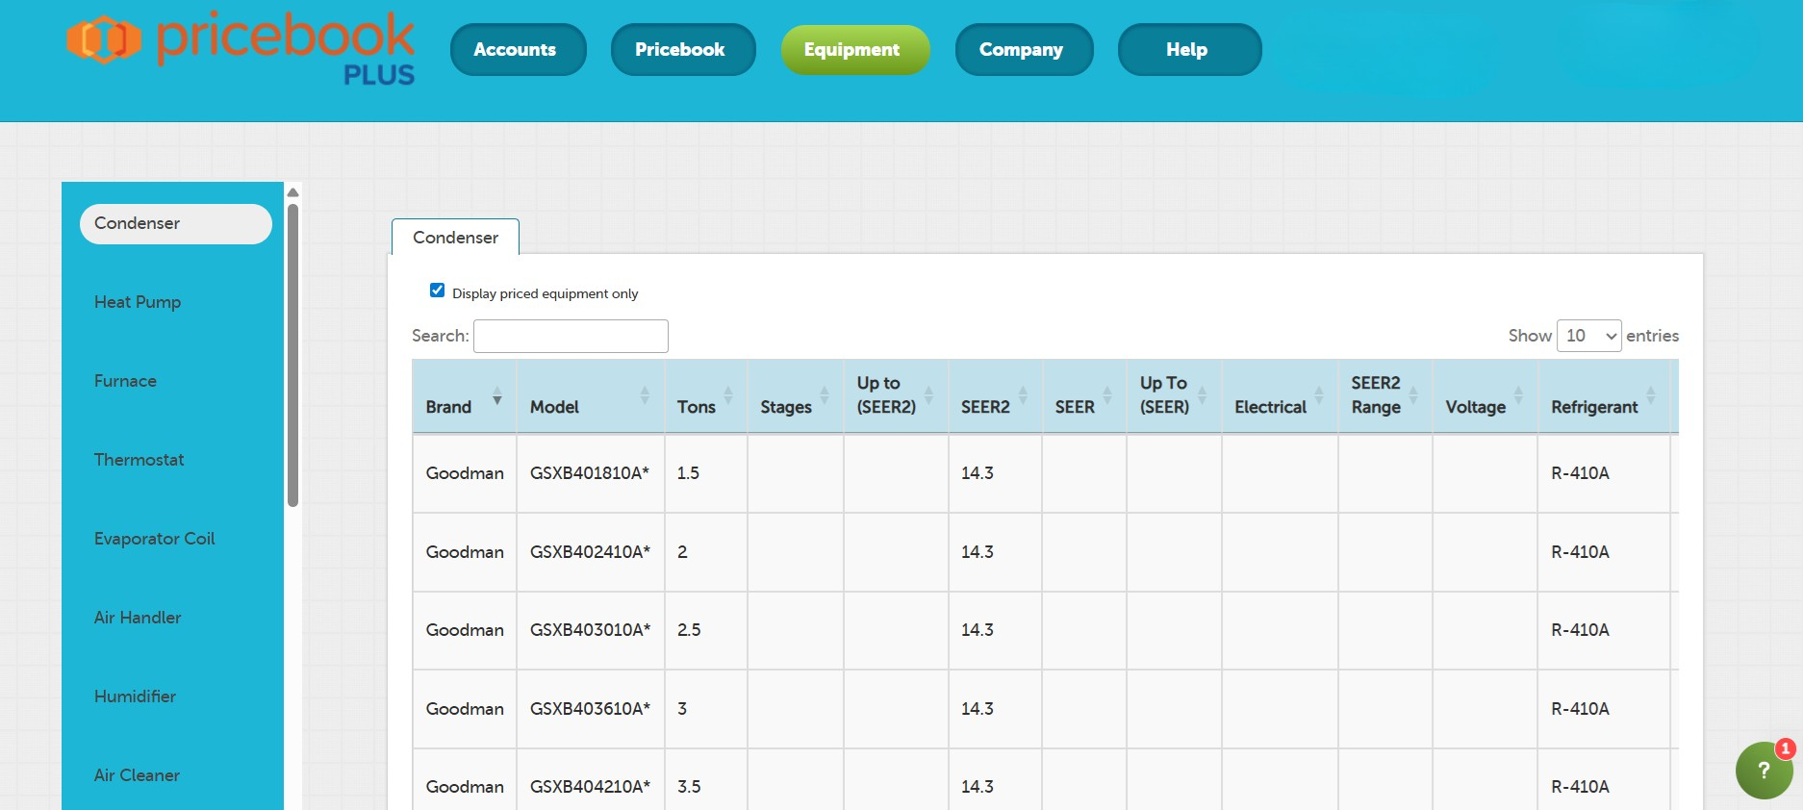The height and width of the screenshot is (810, 1803).
Task: Sort by SEER2 column arrows
Action: click(1023, 396)
